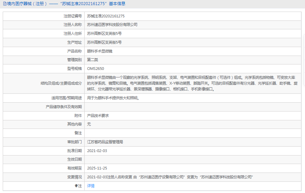This screenshot has width=305, height=193.
Task: Click the 注册人住所 address value 苏州高新区支英街5号
Action: point(104,33)
